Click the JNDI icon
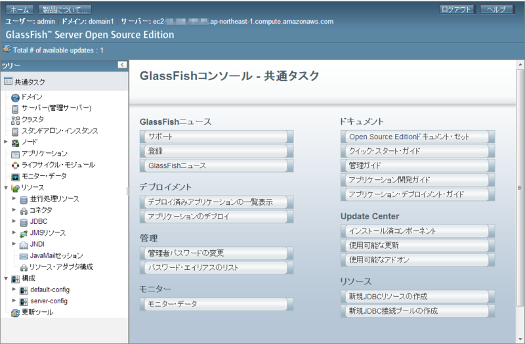This screenshot has height=344, width=525. (24, 245)
